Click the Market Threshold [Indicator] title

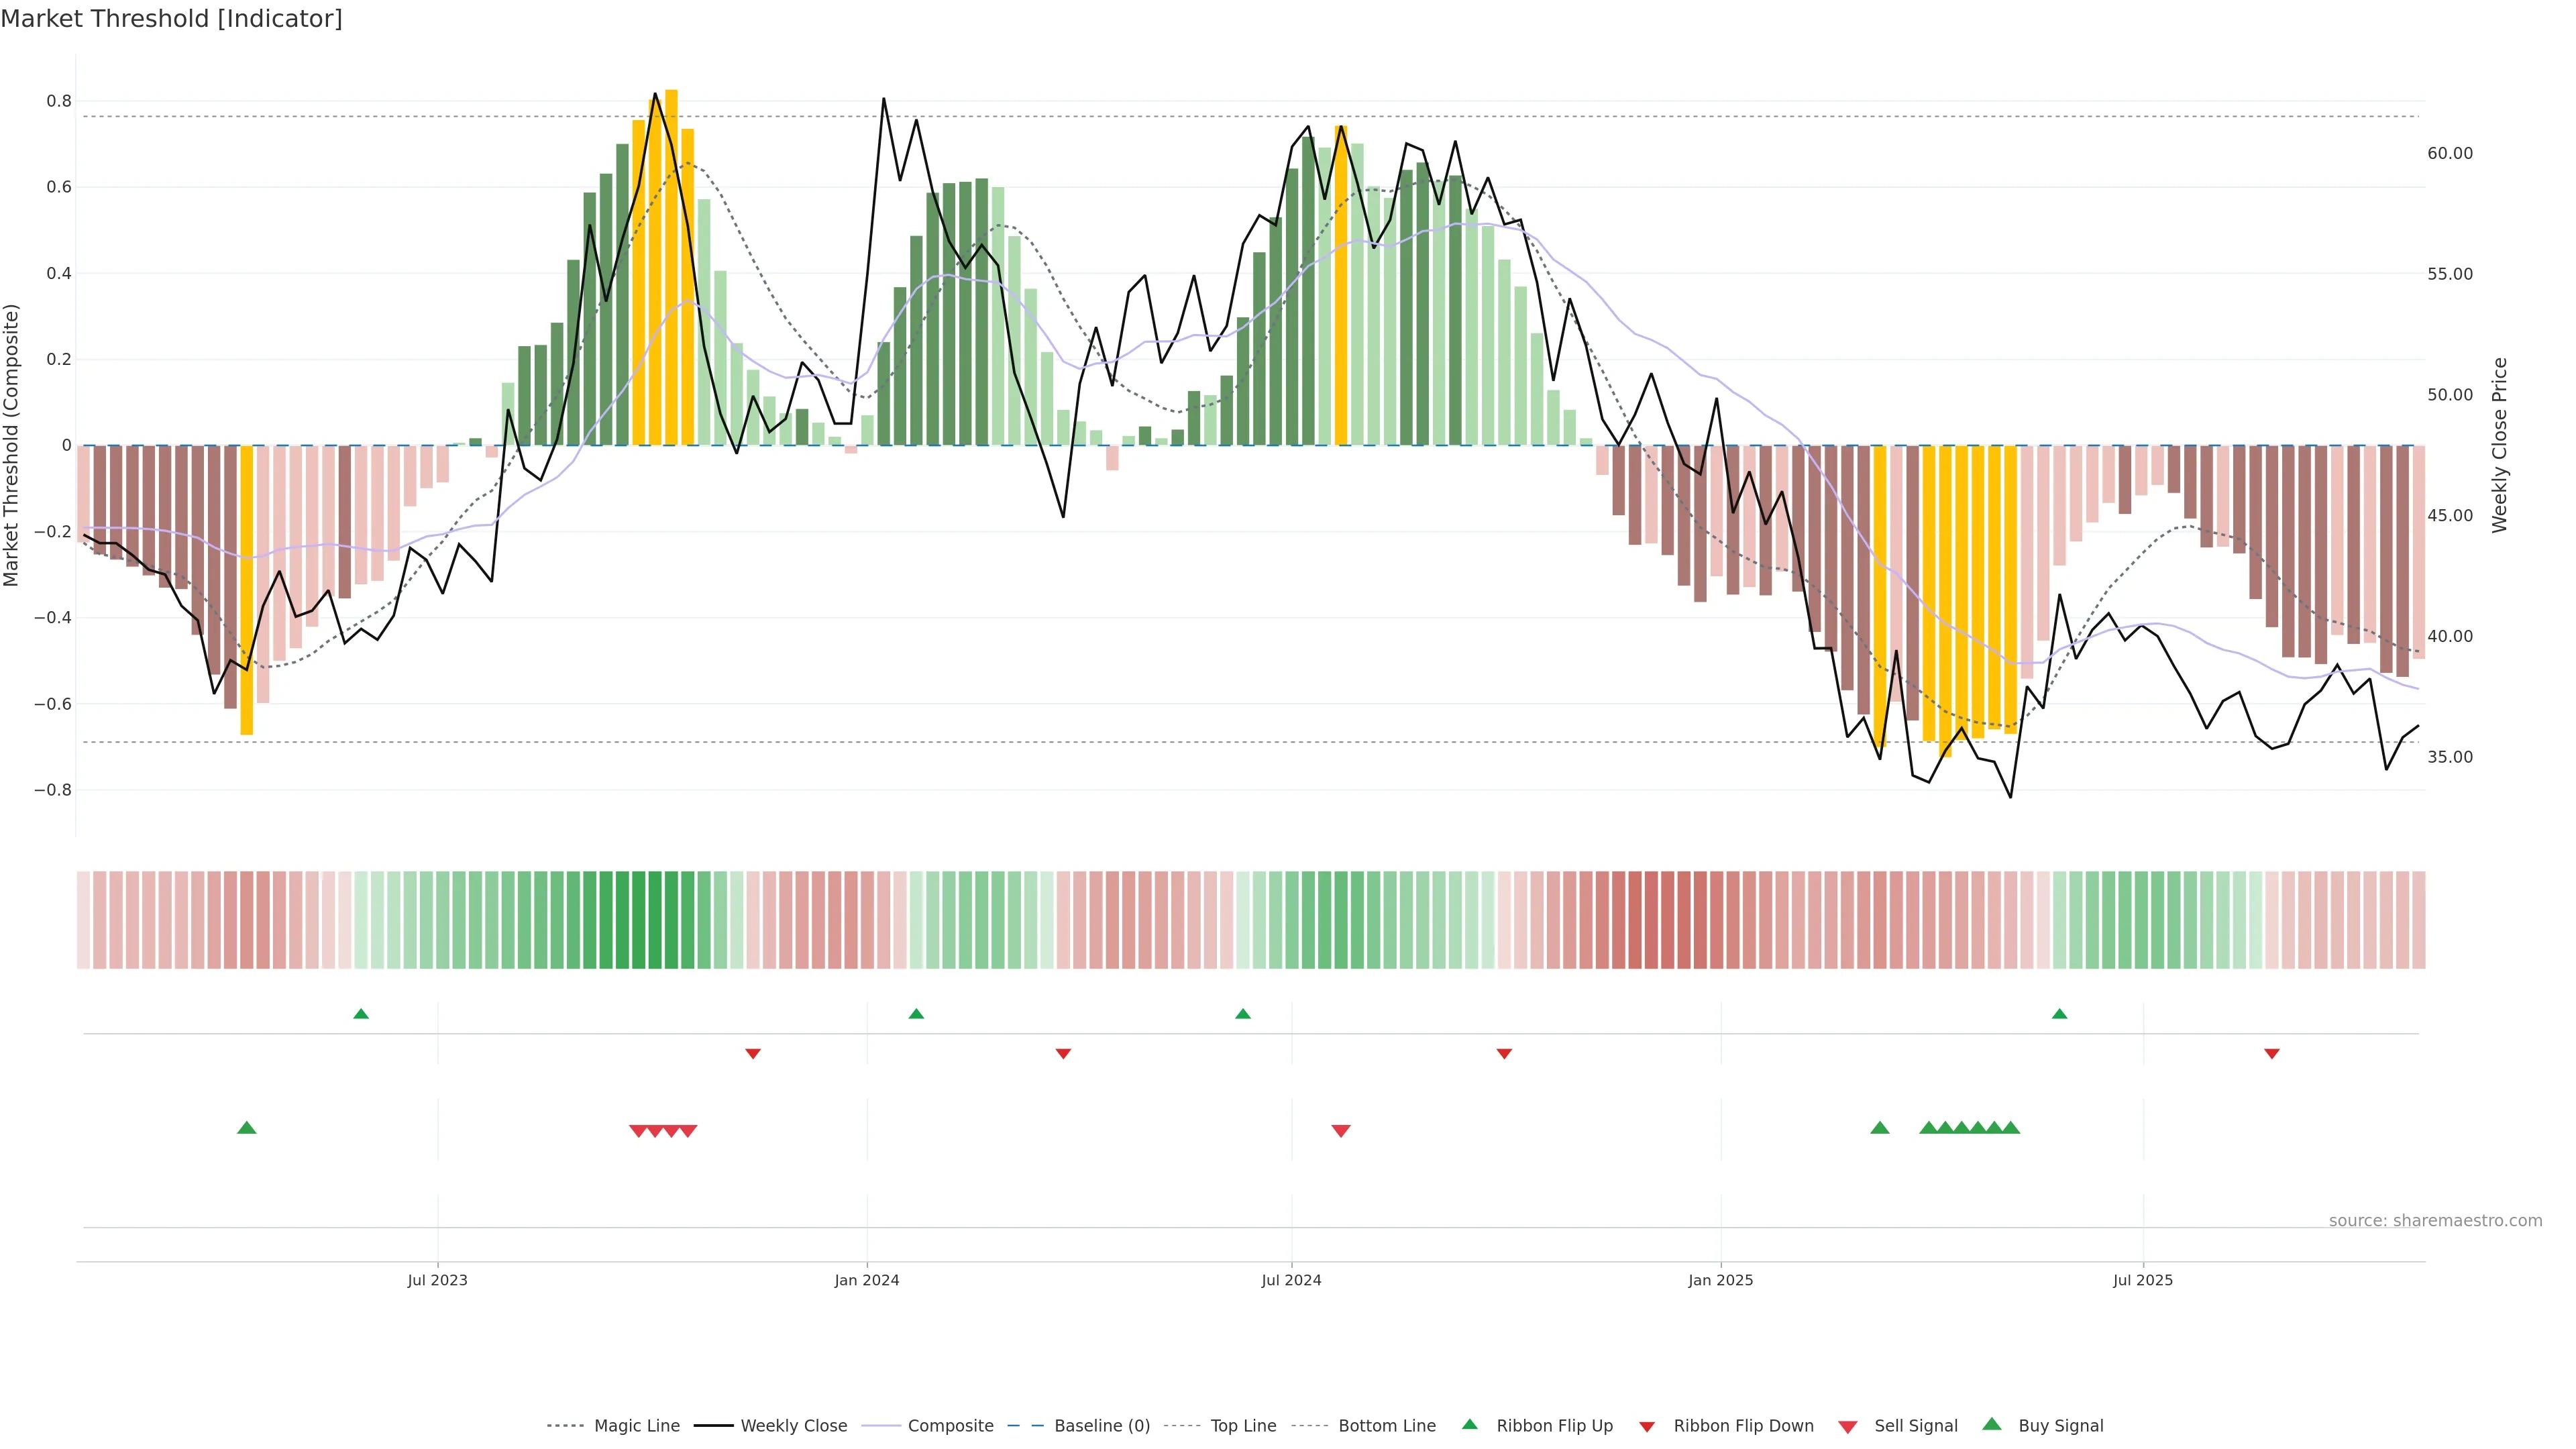(171, 19)
